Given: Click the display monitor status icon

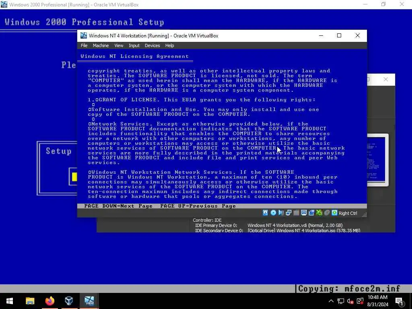Looking at the screenshot, I should coord(304,213).
